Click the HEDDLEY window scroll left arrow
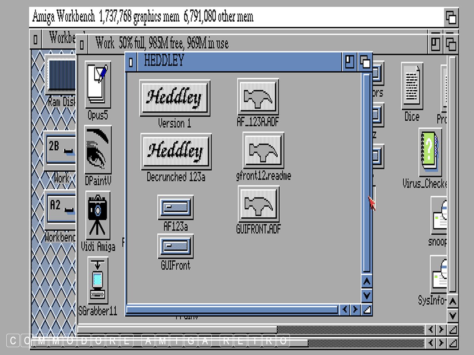 (x=345, y=310)
